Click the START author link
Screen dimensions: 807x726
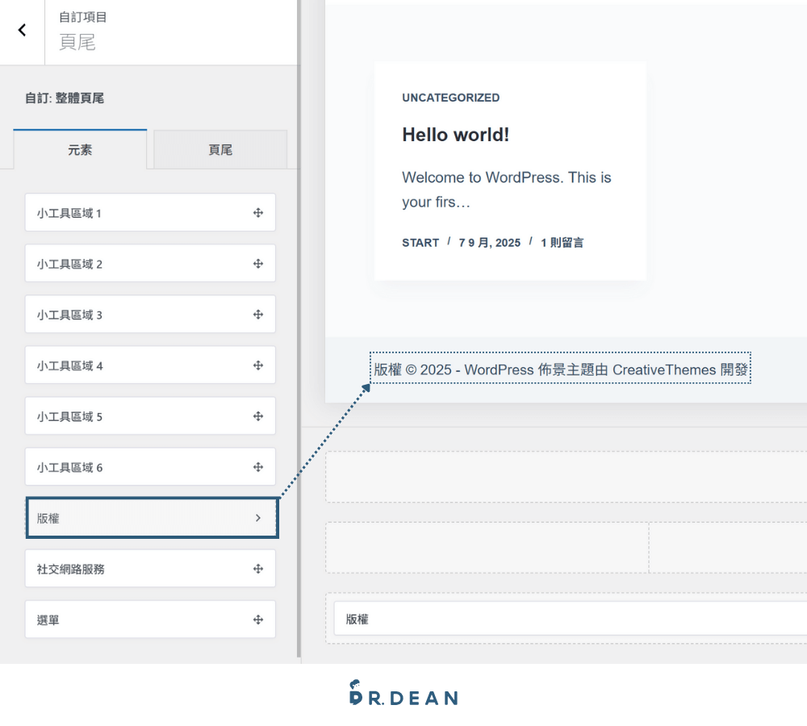pyautogui.click(x=420, y=243)
